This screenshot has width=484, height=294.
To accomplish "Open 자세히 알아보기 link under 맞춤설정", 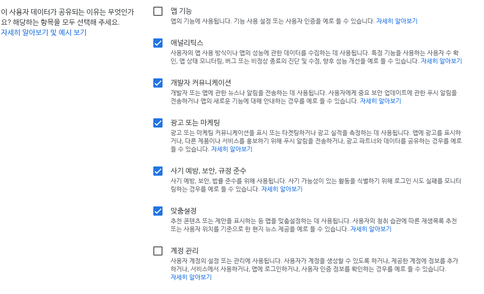I will click(371, 229).
